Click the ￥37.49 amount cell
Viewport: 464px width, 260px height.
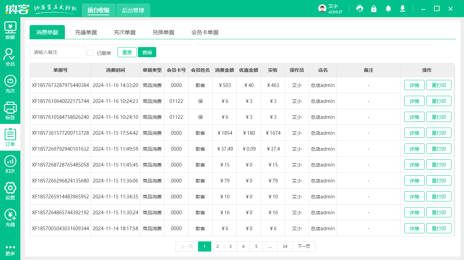(x=225, y=149)
